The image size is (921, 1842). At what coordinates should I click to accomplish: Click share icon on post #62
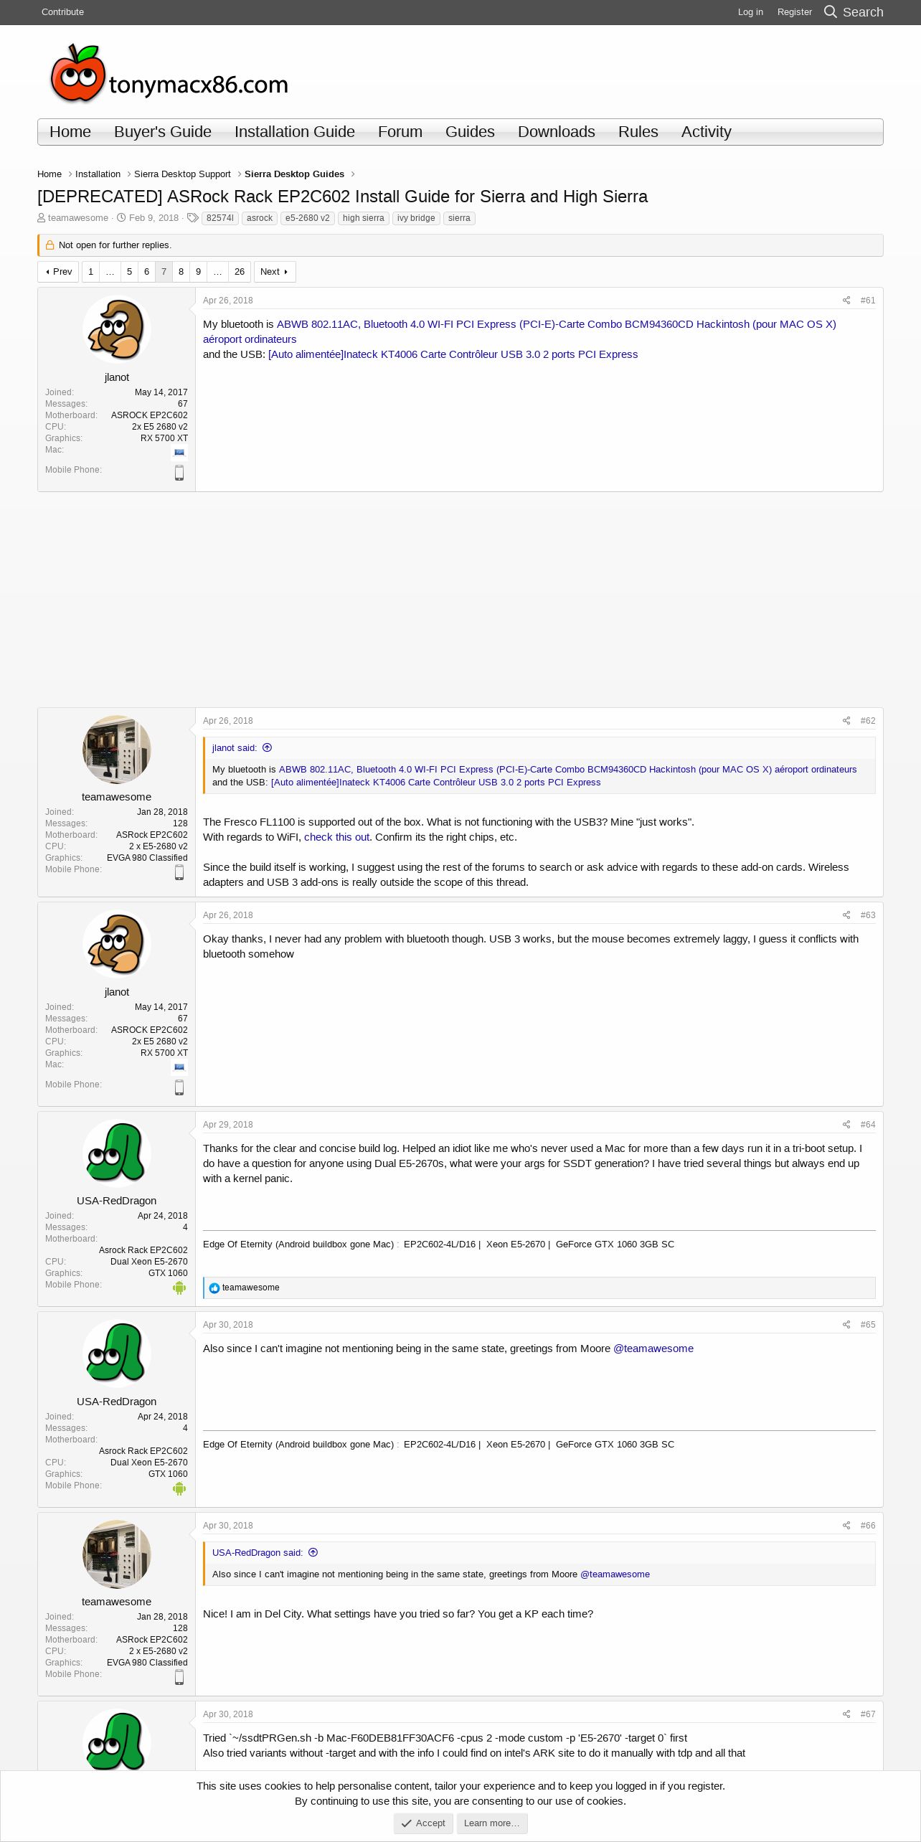point(846,721)
